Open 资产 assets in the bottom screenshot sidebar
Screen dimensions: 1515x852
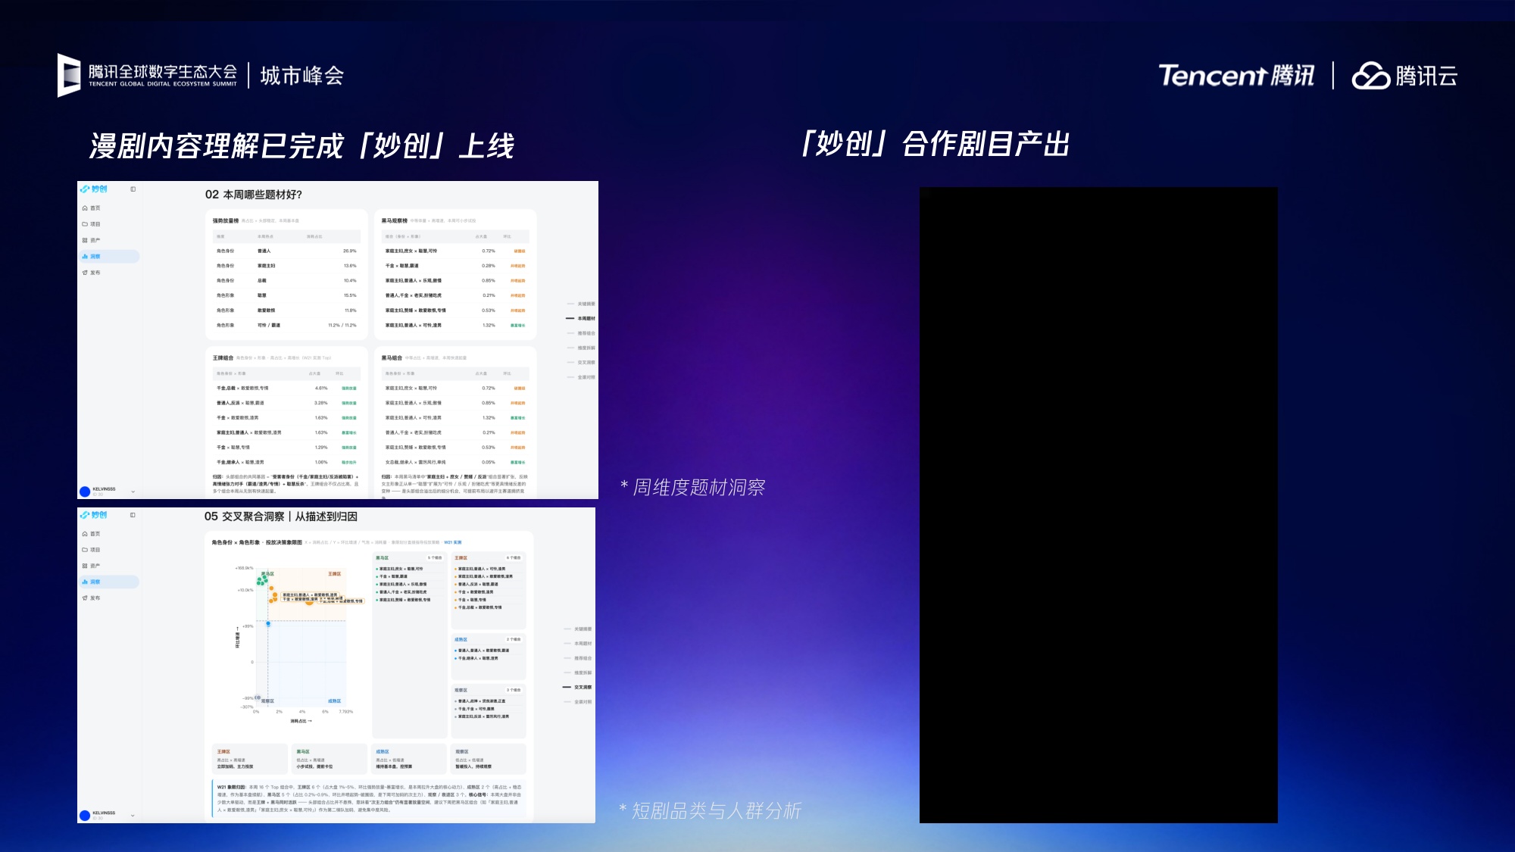click(x=91, y=566)
